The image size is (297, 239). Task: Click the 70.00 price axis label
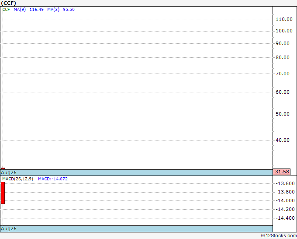click(x=283, y=74)
